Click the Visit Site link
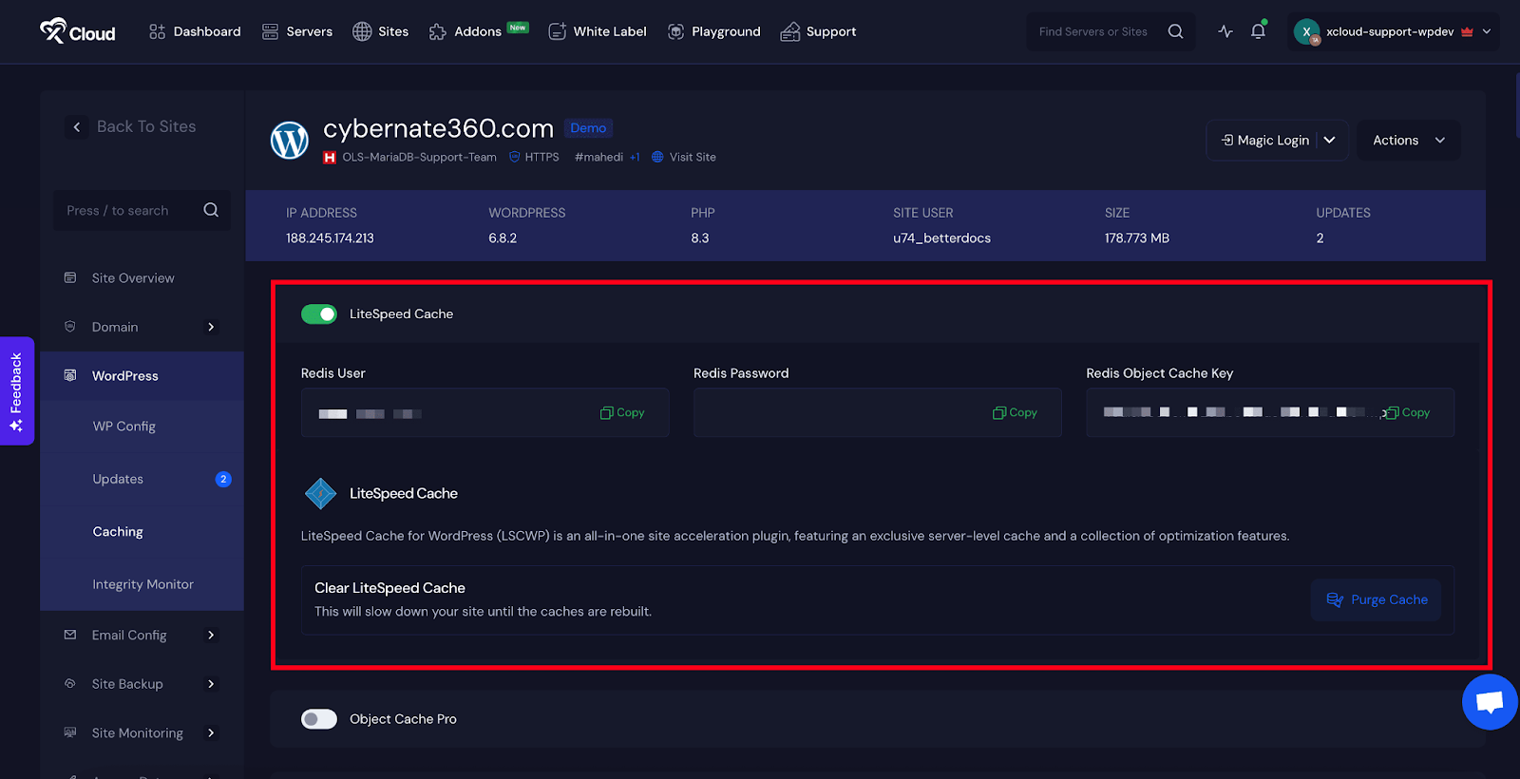 (x=692, y=158)
